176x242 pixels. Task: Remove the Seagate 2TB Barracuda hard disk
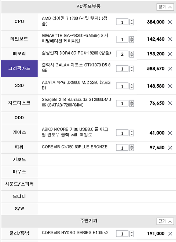coord(170,103)
